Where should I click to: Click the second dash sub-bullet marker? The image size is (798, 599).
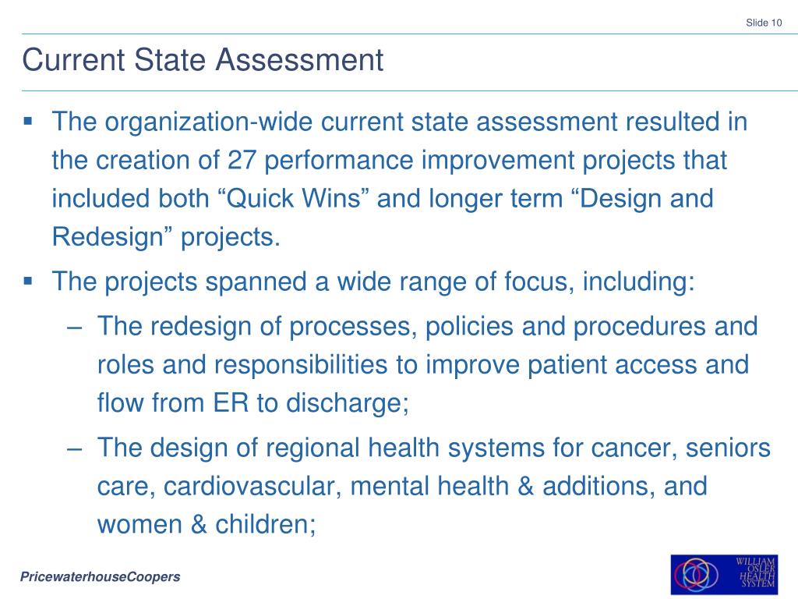[74, 450]
